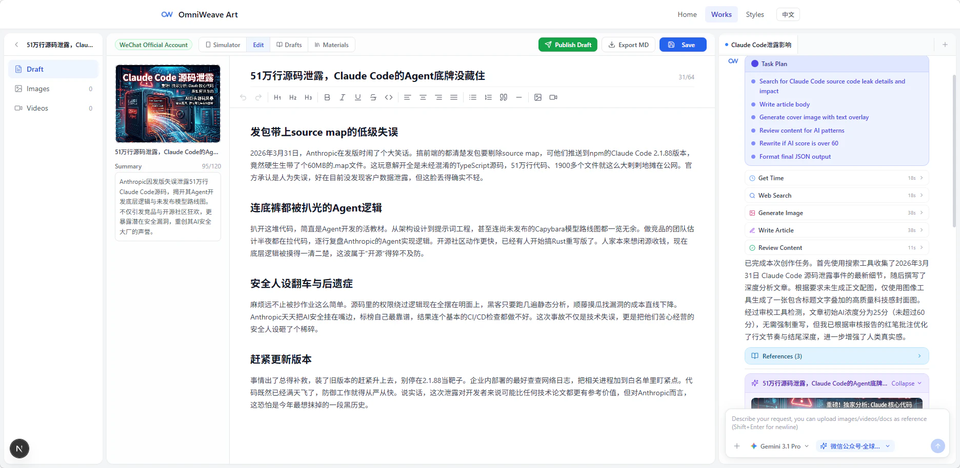Toggle strikethrough formatting
The width and height of the screenshot is (960, 468).
point(373,97)
